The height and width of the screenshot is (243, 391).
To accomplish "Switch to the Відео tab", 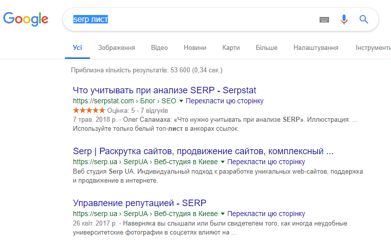I will tap(159, 47).
